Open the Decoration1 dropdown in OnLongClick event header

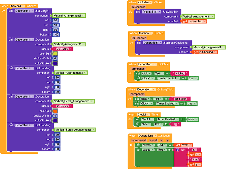pyautogui.click(x=146, y=90)
